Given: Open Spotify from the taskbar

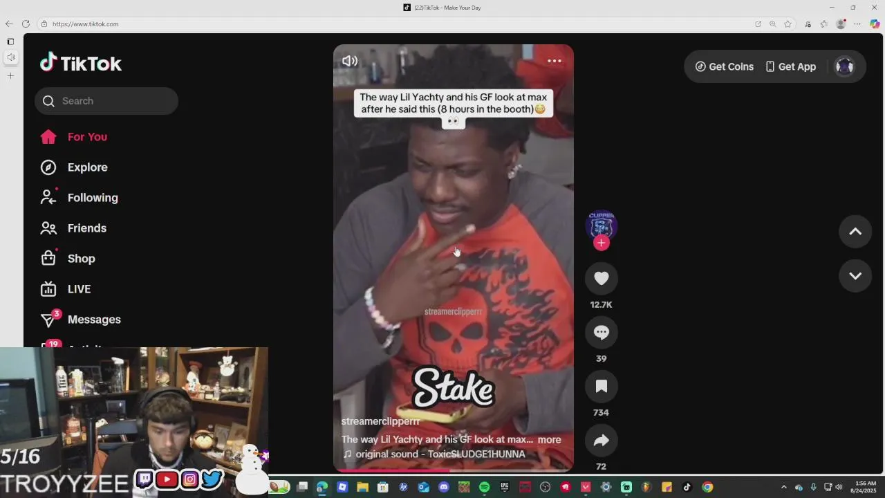Looking at the screenshot, I should [484, 488].
